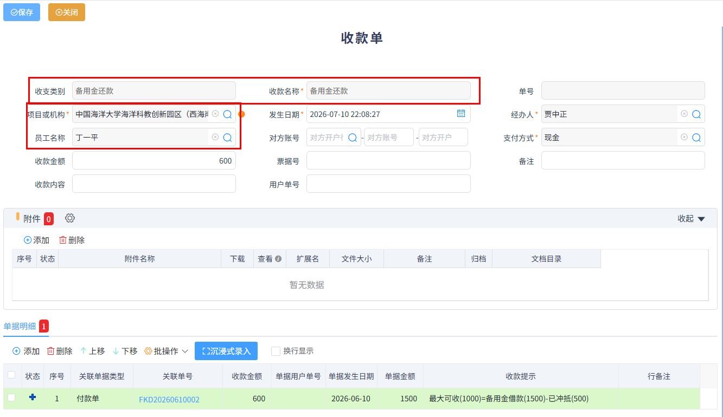
Task: Clear the 经办人 value 贾中正
Action: click(x=684, y=114)
